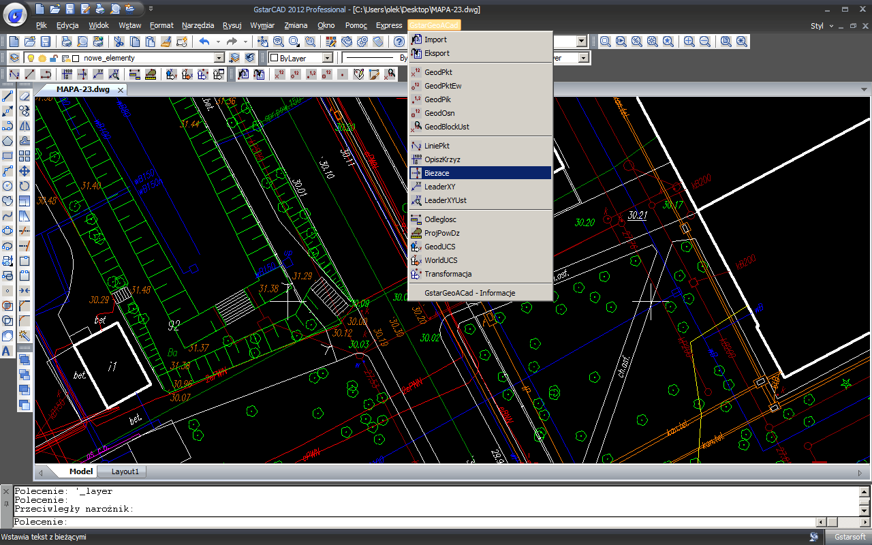The height and width of the screenshot is (545, 872).
Task: Click the Zoom Window magnifier icon
Action: pos(606,42)
